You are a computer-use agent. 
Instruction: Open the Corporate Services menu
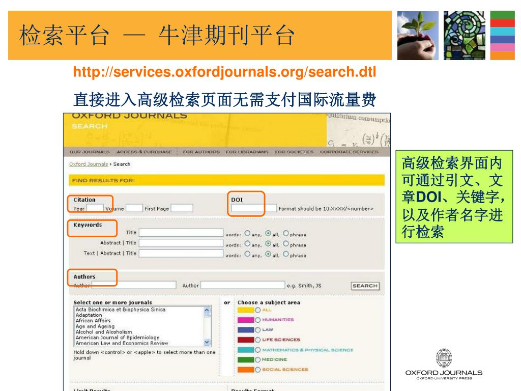click(x=349, y=152)
